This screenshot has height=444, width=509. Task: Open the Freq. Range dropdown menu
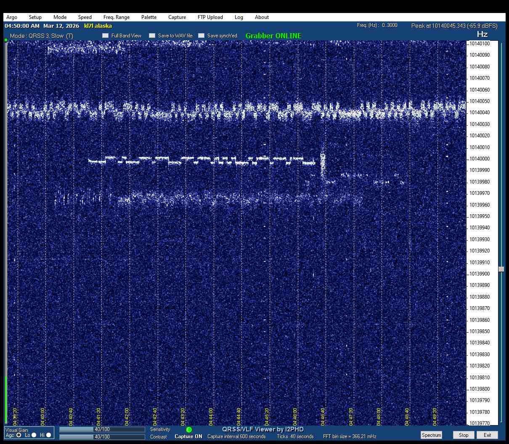click(x=117, y=17)
